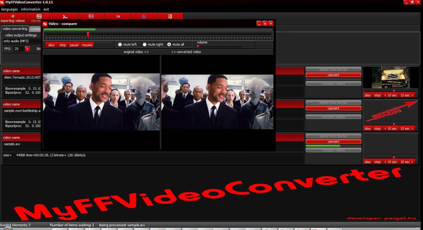Open the FPS dropdown arrow
This screenshot has height=230, width=423.
[x=27, y=49]
